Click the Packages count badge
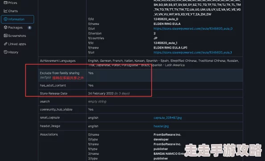The height and width of the screenshot is (161, 265). (x=29, y=28)
